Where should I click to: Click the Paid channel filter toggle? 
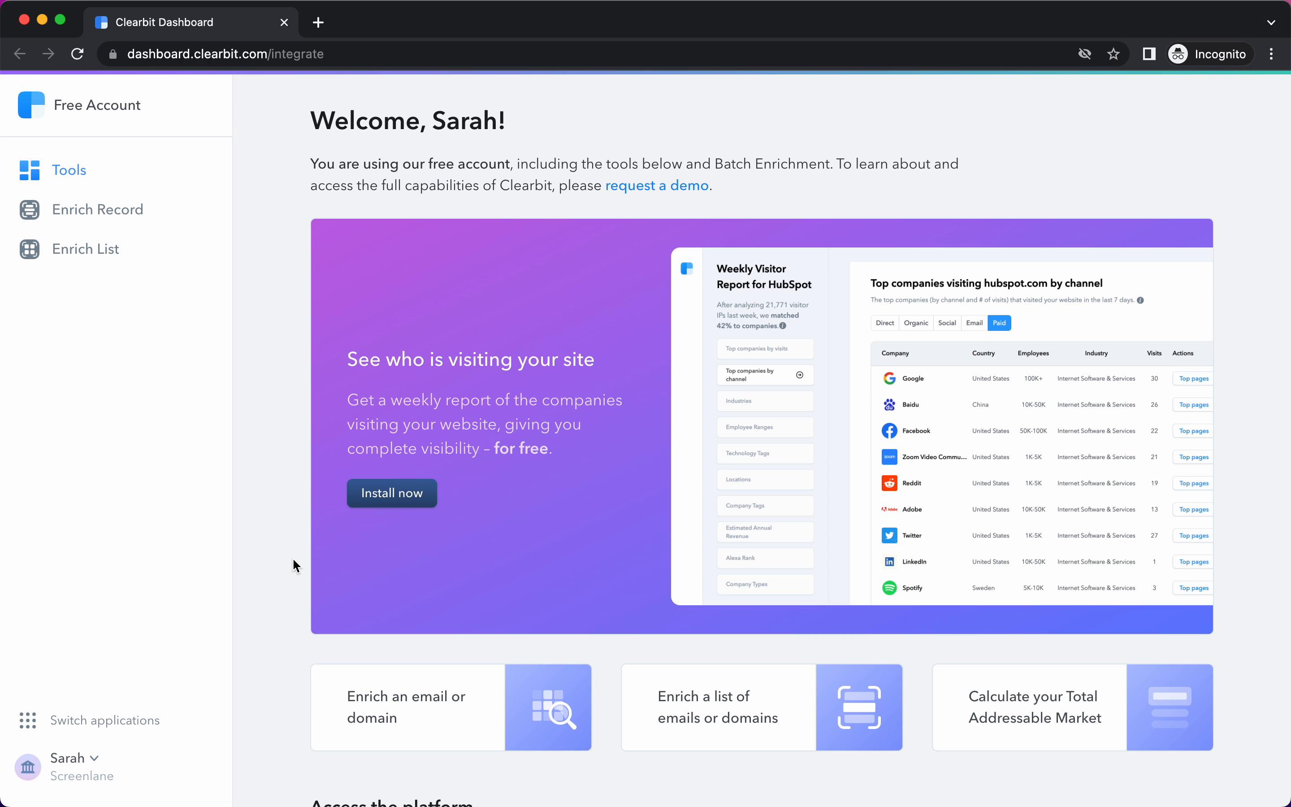(999, 323)
